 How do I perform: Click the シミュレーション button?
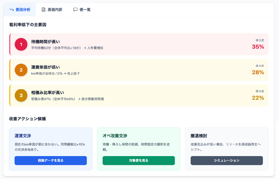click(x=227, y=160)
